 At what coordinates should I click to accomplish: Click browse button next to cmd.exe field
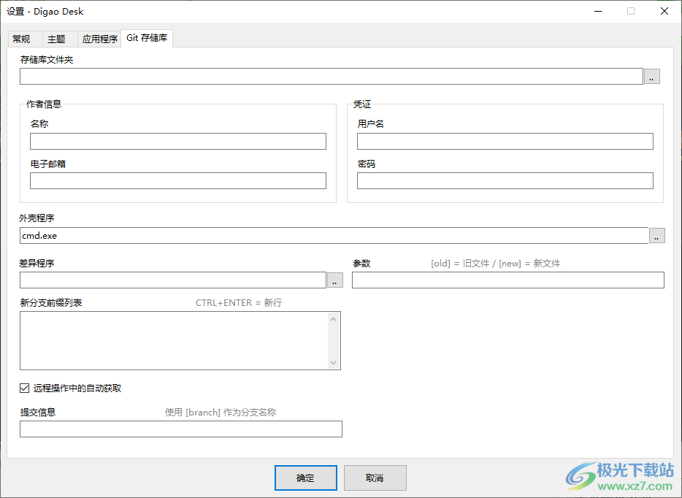(657, 235)
